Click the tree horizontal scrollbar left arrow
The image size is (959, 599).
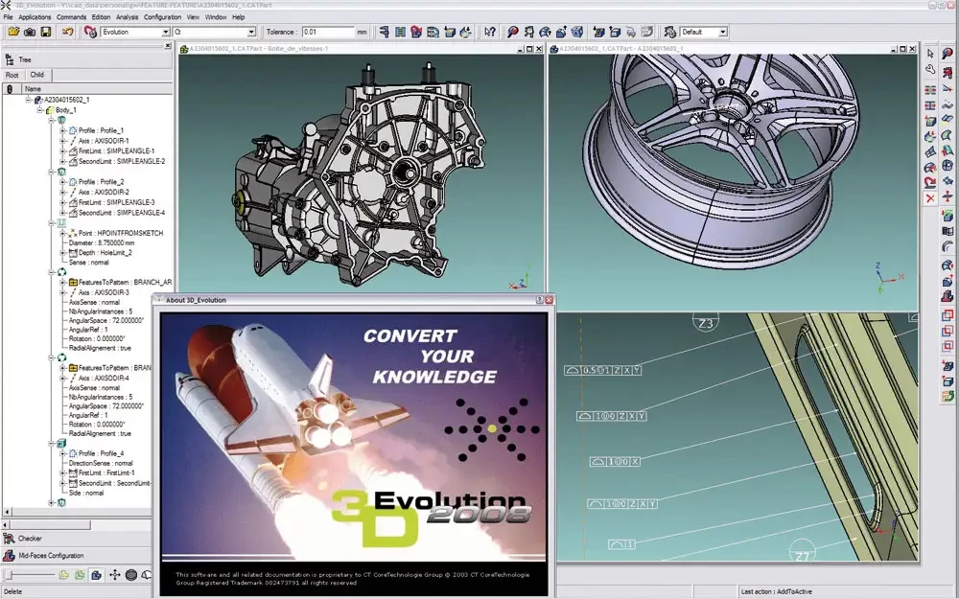coord(7,512)
